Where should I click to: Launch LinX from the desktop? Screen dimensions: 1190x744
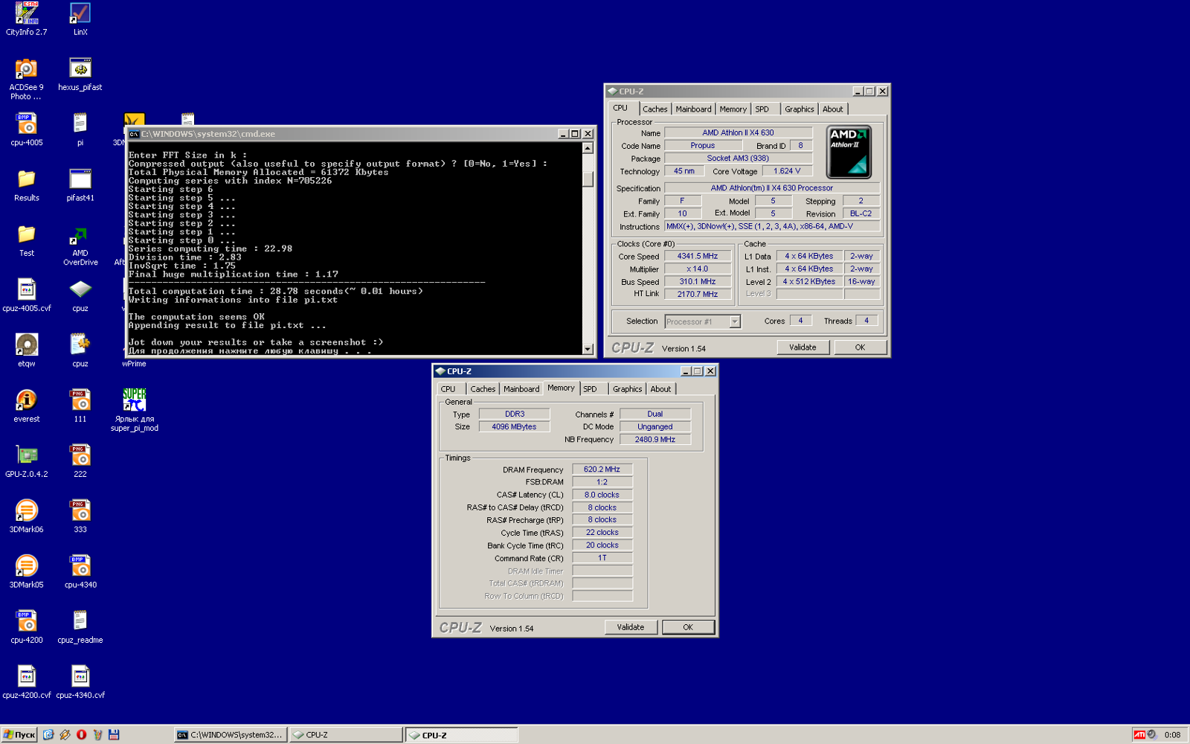80,19
